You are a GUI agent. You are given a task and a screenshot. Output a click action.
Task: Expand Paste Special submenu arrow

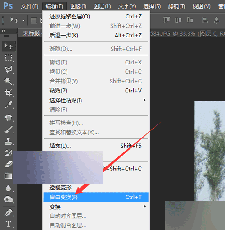tap(144, 100)
